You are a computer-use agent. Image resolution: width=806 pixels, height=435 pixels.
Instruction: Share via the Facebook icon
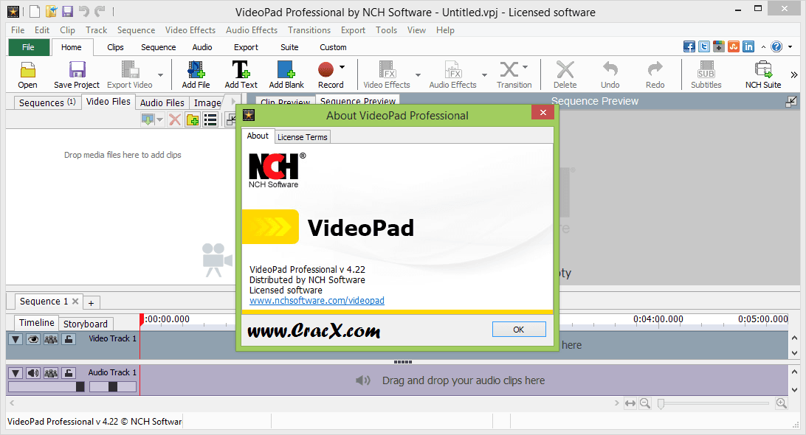[689, 46]
